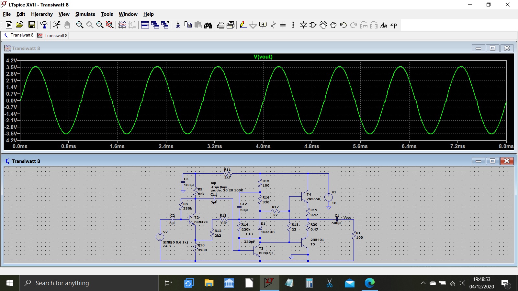Click the Mirror component icon
The height and width of the screenshot is (291, 518).
(x=374, y=25)
